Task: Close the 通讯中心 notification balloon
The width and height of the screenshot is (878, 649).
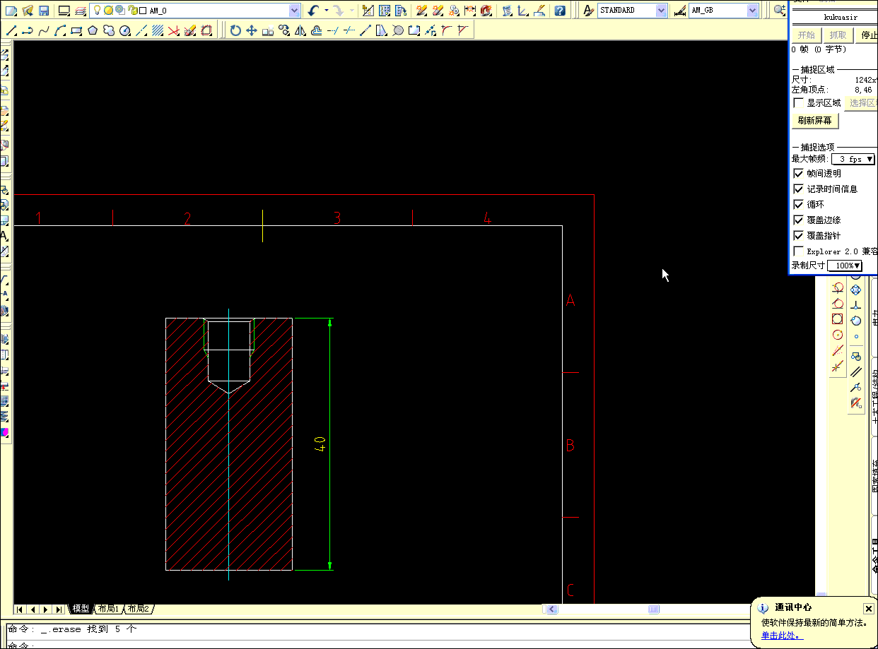Action: [869, 608]
